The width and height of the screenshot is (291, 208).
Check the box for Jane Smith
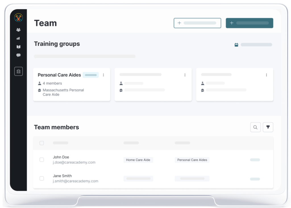click(42, 178)
